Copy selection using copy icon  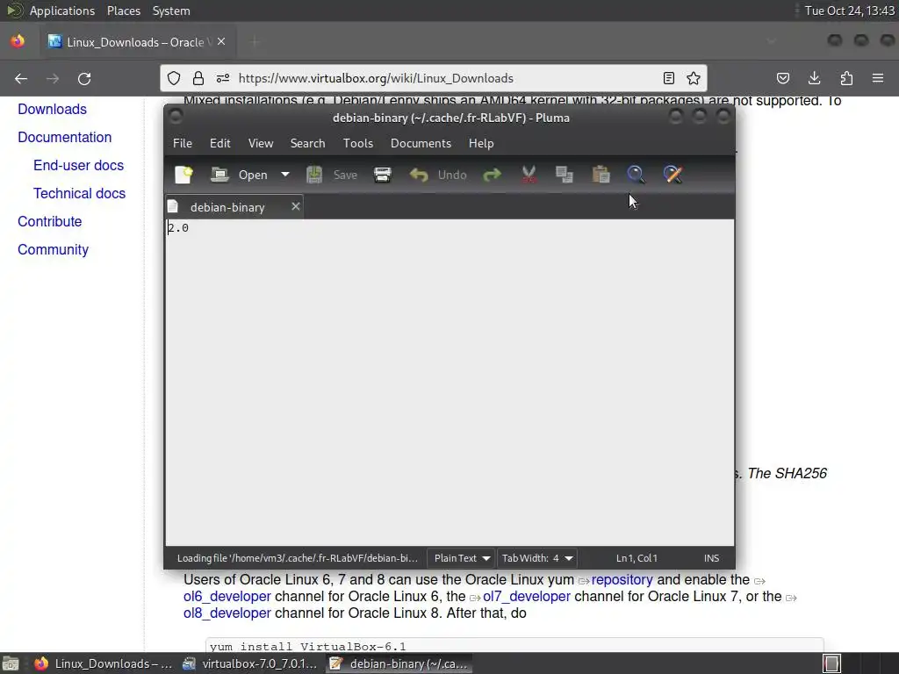click(x=565, y=175)
